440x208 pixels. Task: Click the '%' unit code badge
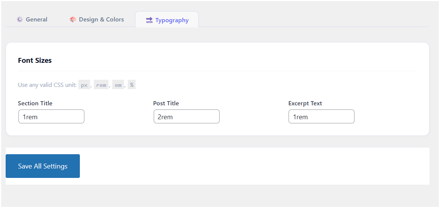(x=131, y=85)
